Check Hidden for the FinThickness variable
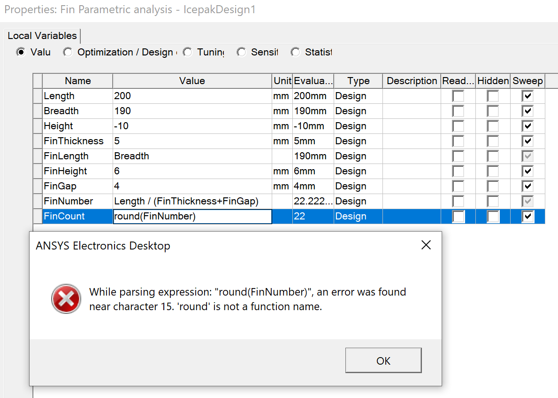The height and width of the screenshot is (398, 558). 493,141
